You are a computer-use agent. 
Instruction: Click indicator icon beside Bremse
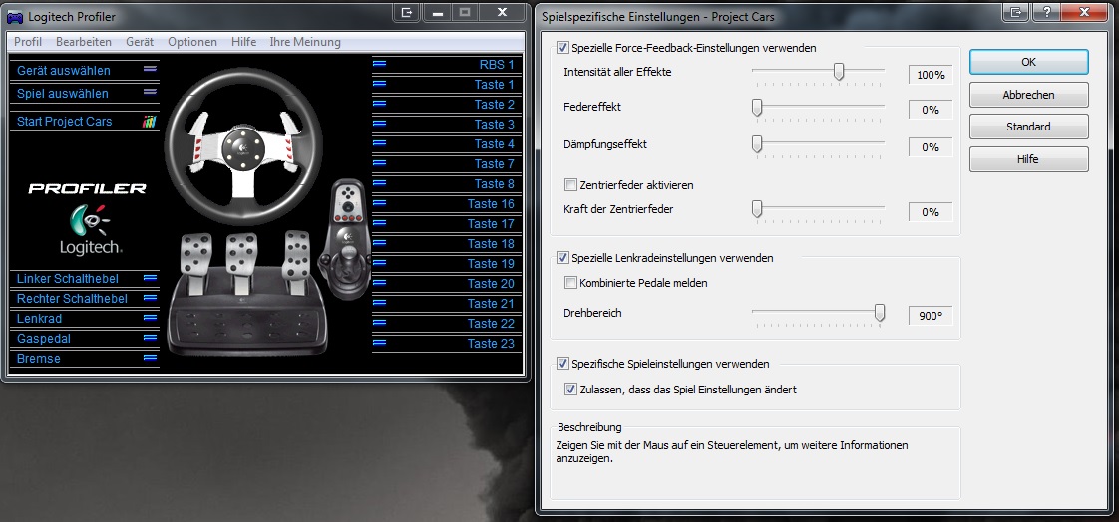click(x=150, y=358)
